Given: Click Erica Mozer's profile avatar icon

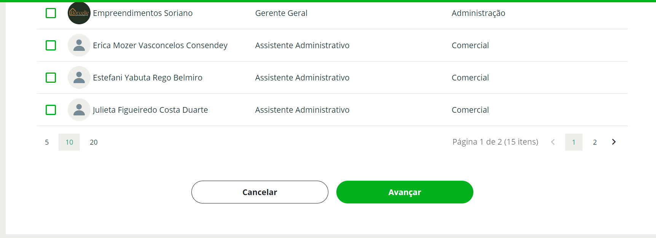Looking at the screenshot, I should (x=79, y=45).
